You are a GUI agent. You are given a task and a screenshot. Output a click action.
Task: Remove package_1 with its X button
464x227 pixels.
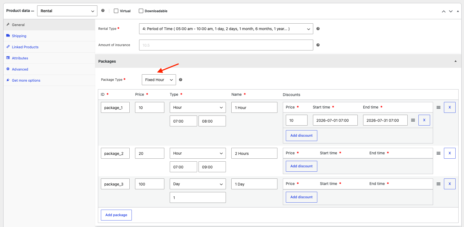(450, 107)
